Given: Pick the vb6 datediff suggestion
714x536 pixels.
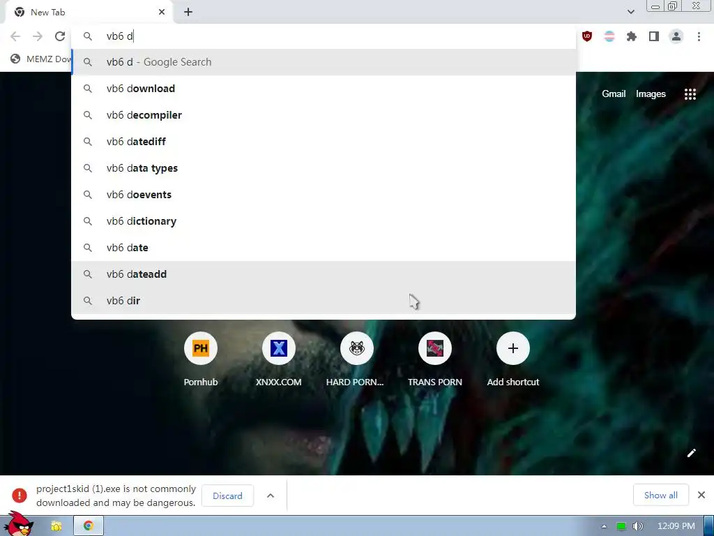Looking at the screenshot, I should pos(324,141).
